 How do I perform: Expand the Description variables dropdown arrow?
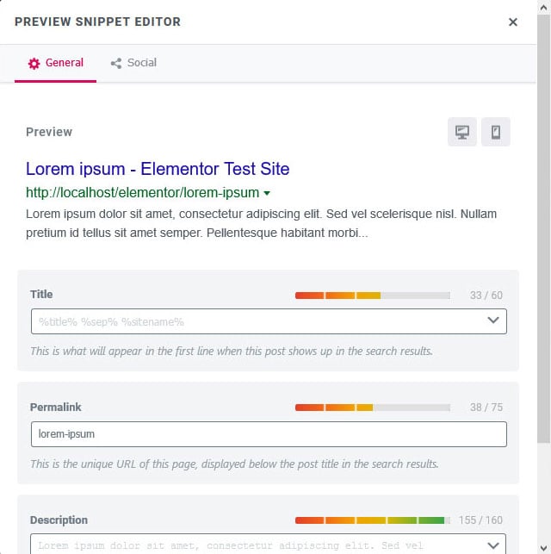(493, 545)
